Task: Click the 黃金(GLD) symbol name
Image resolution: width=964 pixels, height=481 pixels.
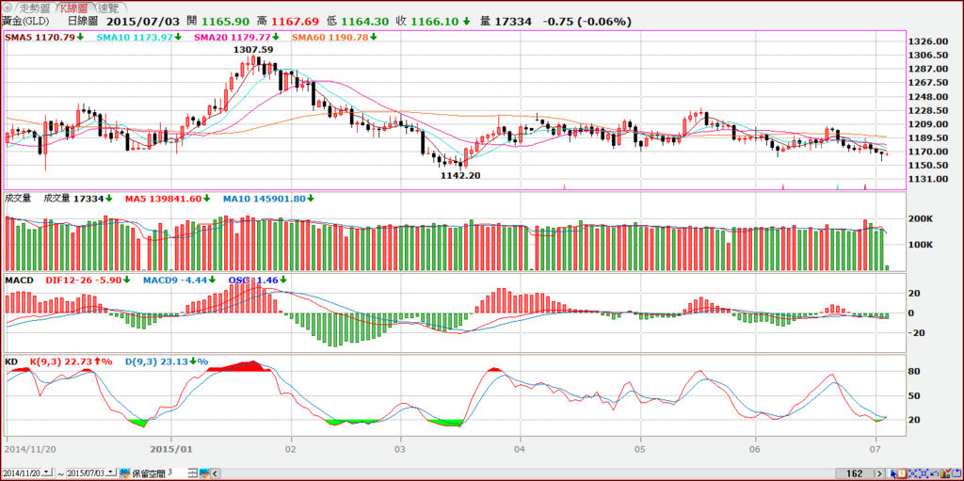Action: click(x=25, y=21)
